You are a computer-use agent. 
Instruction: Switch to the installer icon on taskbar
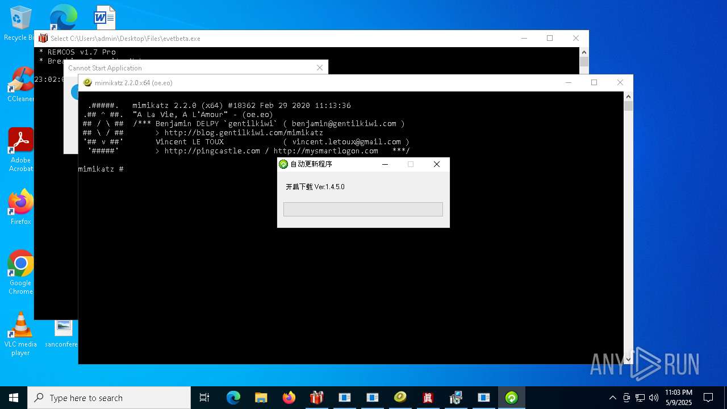click(456, 398)
